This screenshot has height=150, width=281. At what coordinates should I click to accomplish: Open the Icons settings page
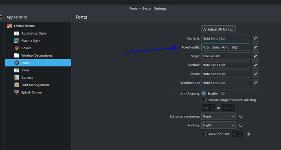tap(38, 70)
